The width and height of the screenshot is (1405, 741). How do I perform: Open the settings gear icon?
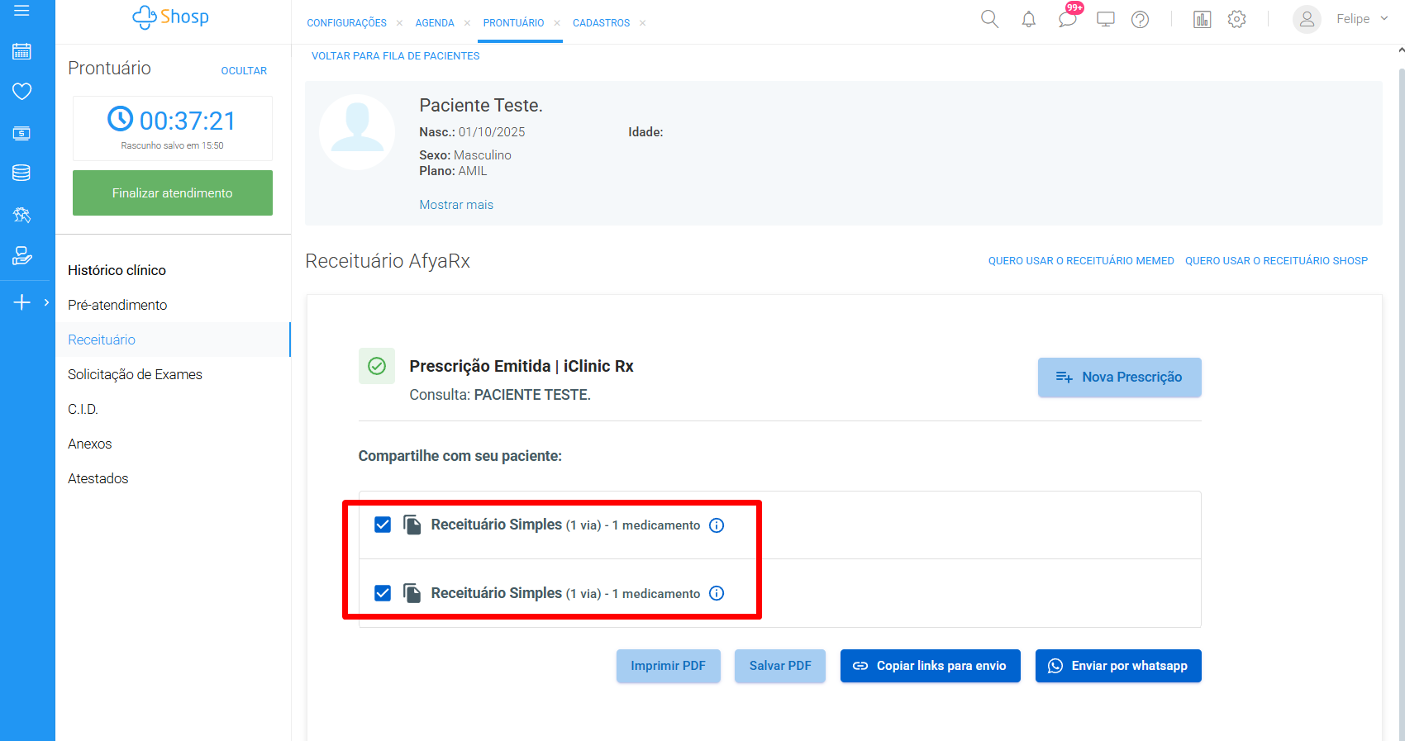tap(1236, 20)
